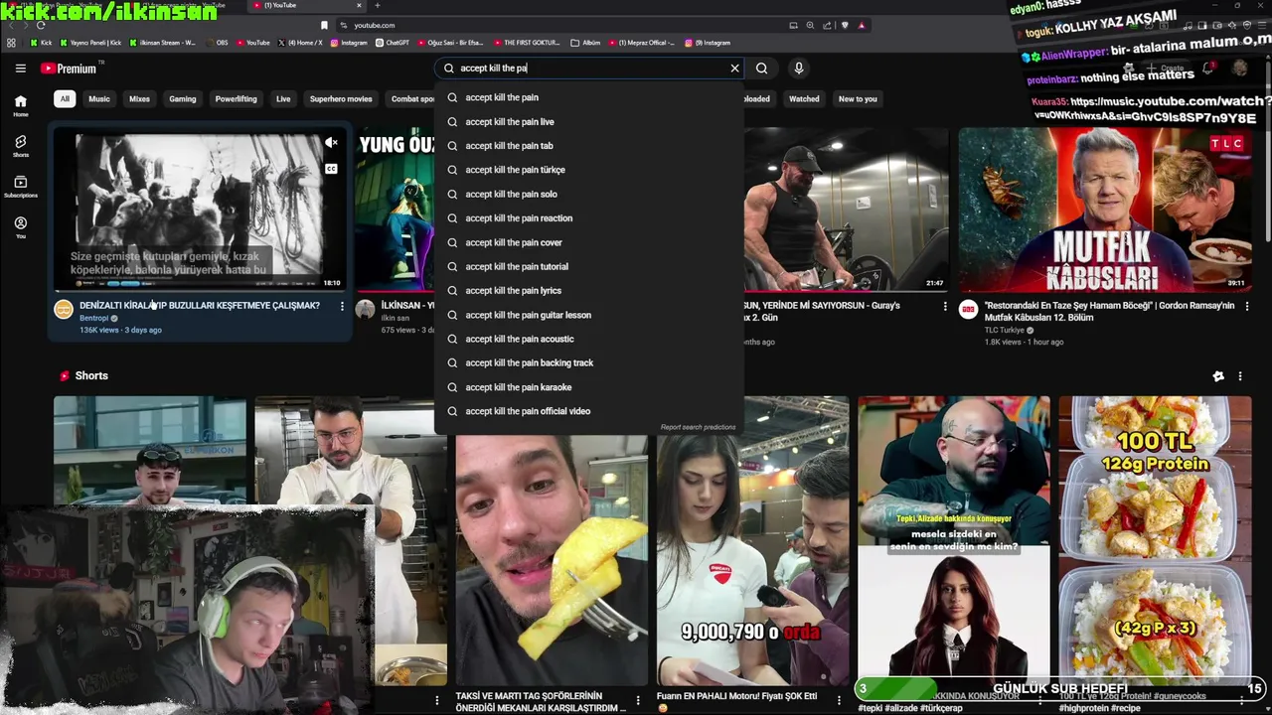Open options for Taksi ve Martı short
Image resolution: width=1272 pixels, height=715 pixels.
tap(638, 701)
